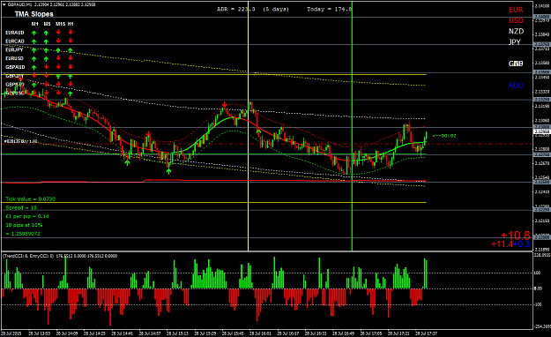
Task: Click GBPAUD M15 down arrow
Action: (x=58, y=67)
